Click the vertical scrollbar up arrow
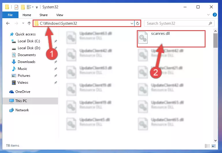The image size is (222, 153). click(x=215, y=31)
